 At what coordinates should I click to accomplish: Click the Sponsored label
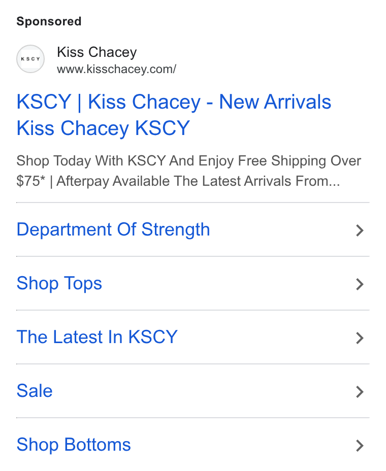[x=49, y=21]
